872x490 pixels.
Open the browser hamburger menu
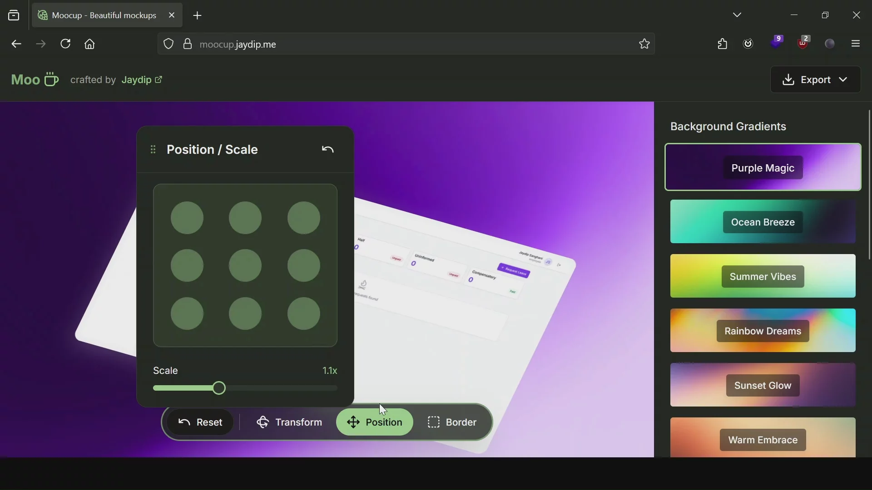[x=856, y=44]
